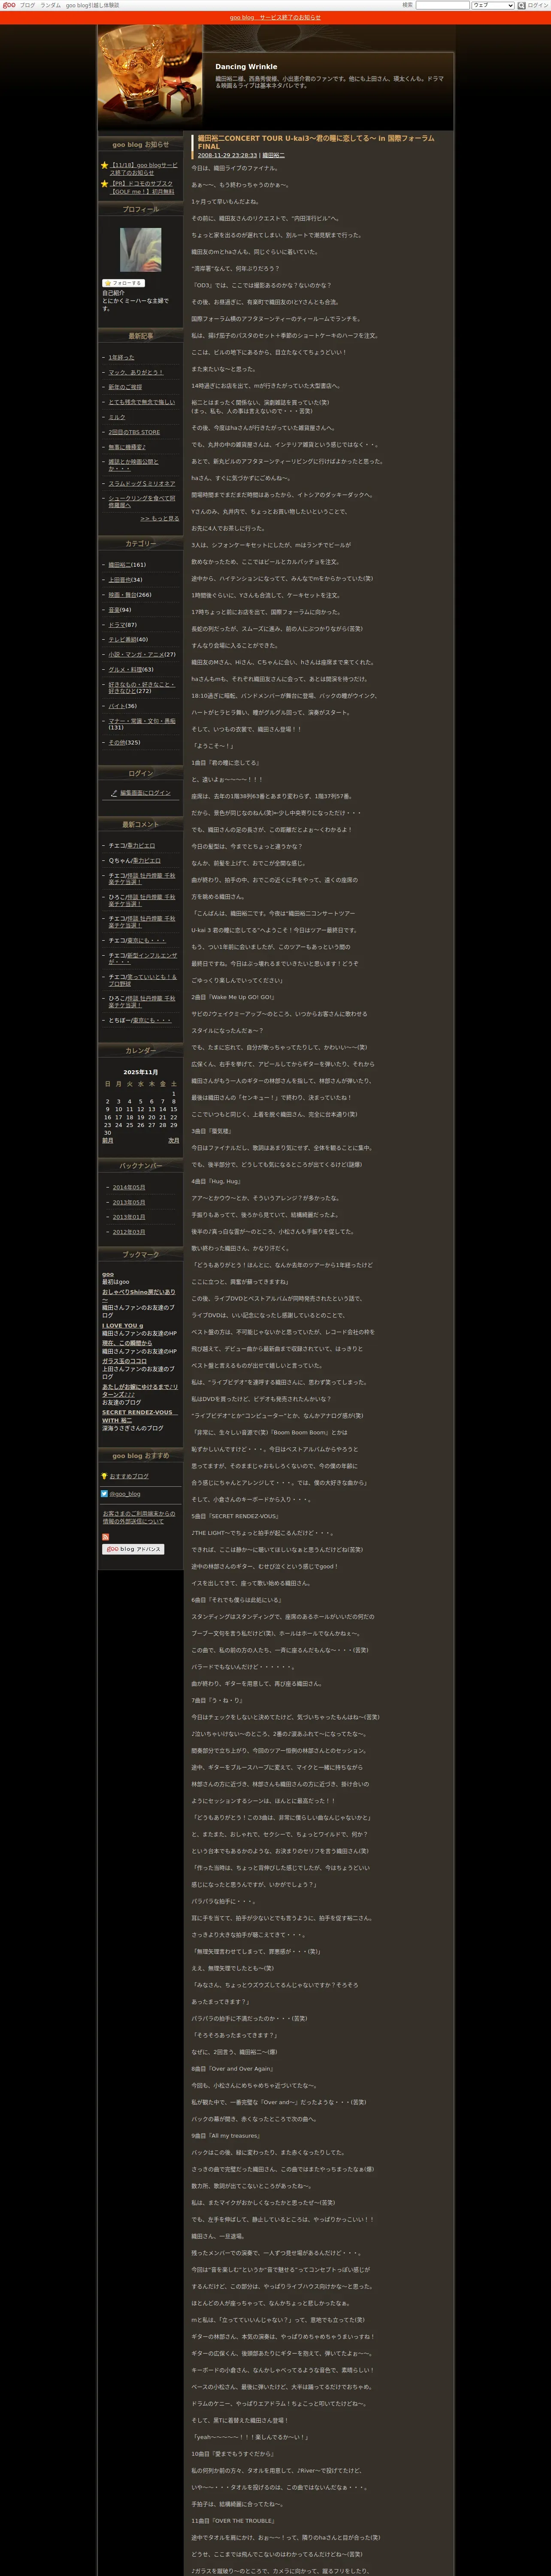Image resolution: width=551 pixels, height=2576 pixels.
Task: Click the top bar search input field
Action: click(x=442, y=5)
